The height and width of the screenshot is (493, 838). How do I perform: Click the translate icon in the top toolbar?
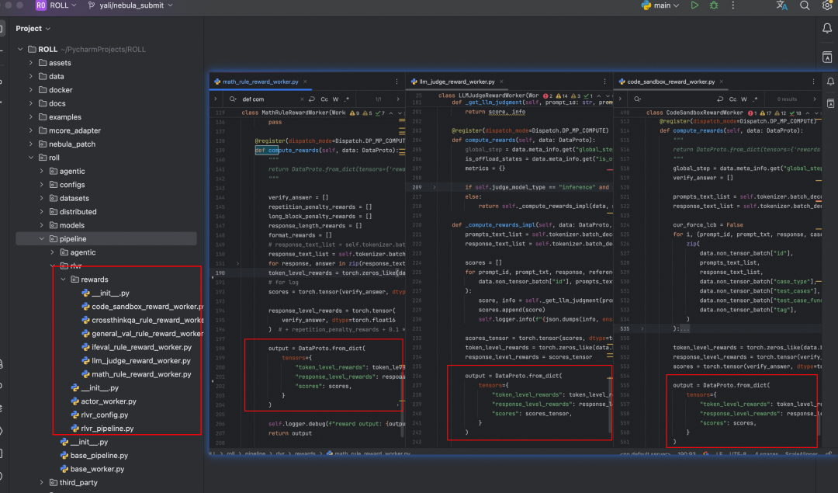781,5
